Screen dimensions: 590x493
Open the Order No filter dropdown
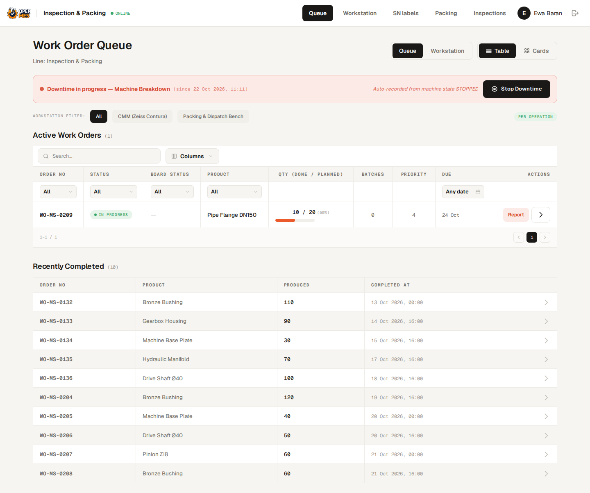pos(58,192)
